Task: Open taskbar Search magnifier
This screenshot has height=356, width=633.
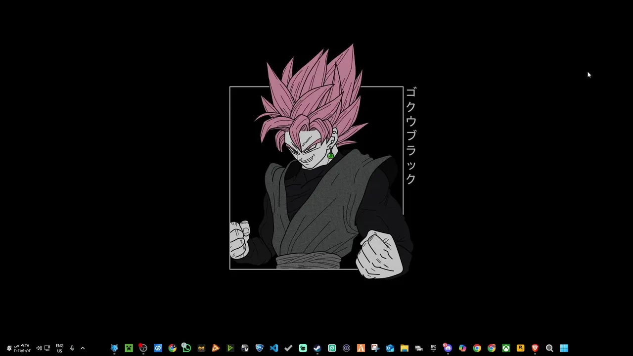Action: tap(549, 348)
